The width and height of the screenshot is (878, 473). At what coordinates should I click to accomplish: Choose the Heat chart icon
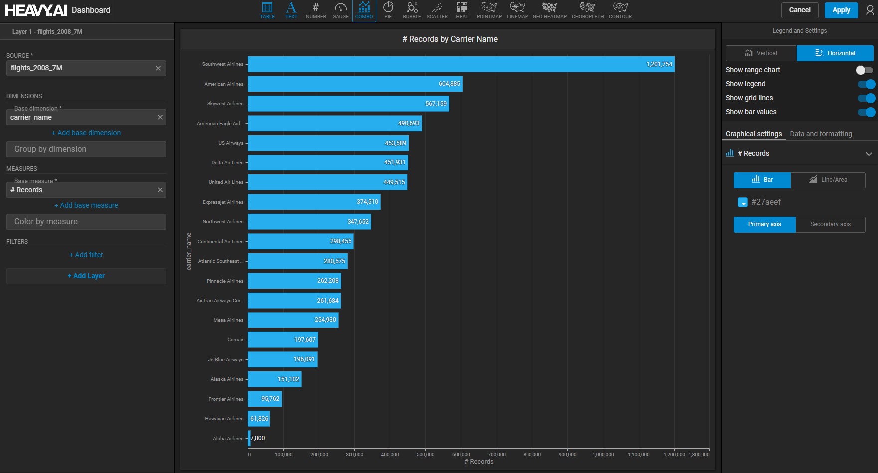[462, 10]
